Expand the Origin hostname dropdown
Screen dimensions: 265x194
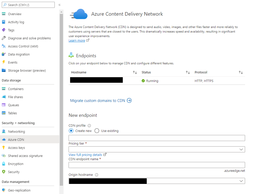coord(241,181)
